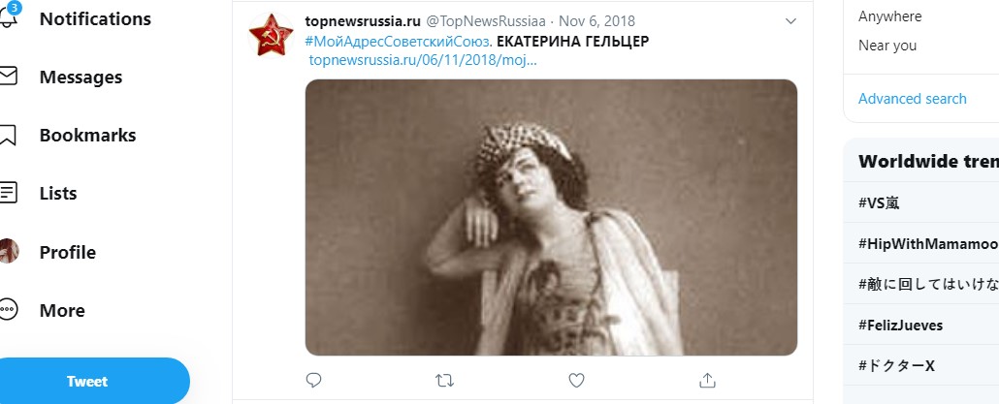Open the #HipWithMamamoo trend
Screen dimensions: 999x404
click(928, 244)
